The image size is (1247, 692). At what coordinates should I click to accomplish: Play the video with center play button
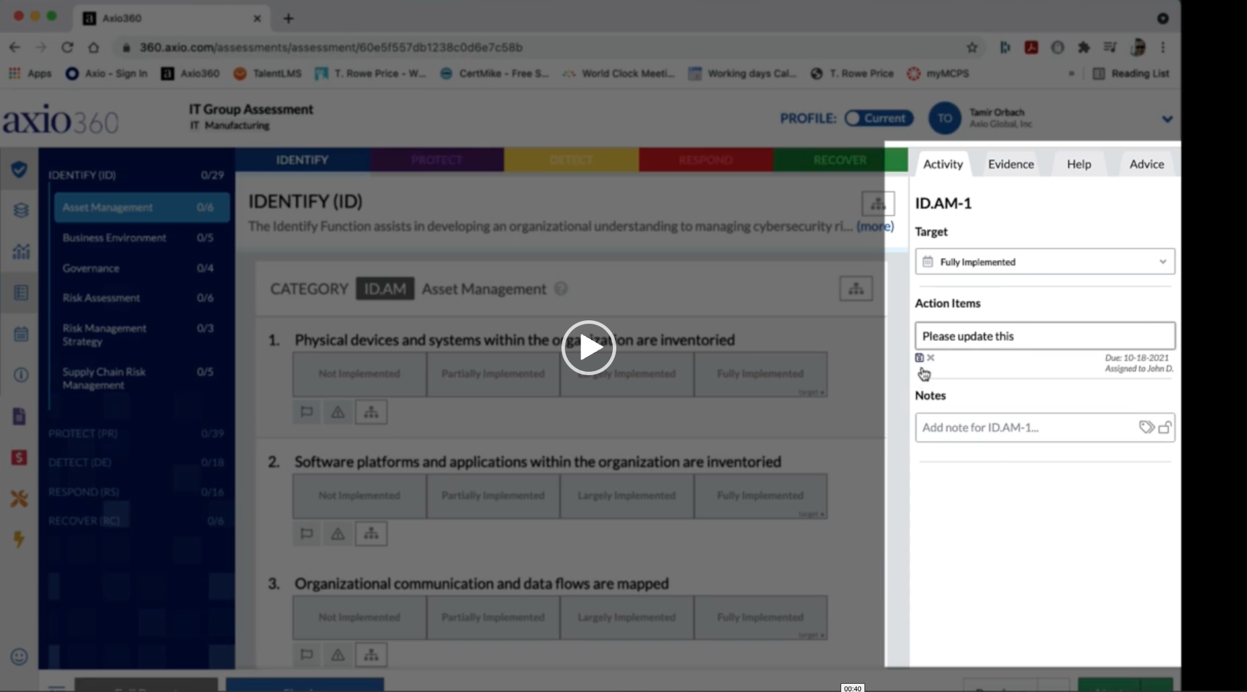588,347
